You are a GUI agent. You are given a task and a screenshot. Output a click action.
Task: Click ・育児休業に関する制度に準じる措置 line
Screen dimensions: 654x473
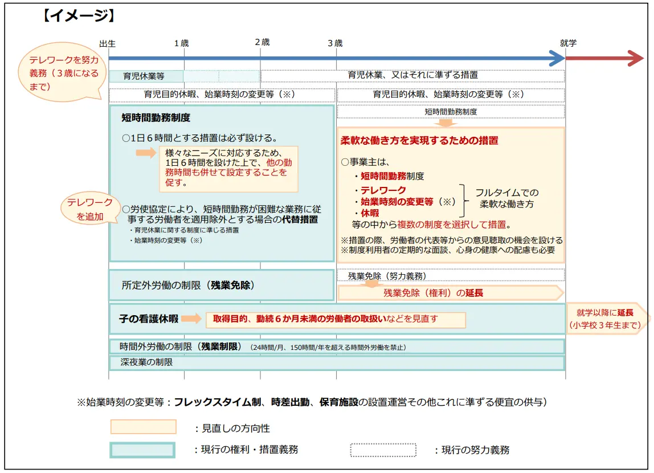183,230
